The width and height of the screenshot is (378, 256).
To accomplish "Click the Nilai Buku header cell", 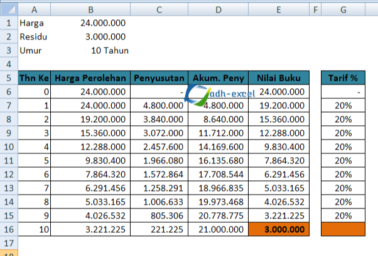I will pyautogui.click(x=279, y=78).
